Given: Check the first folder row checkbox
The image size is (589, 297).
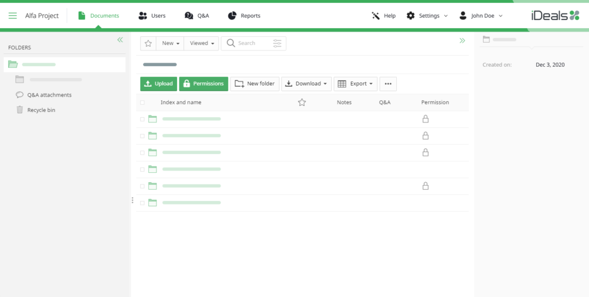Looking at the screenshot, I should [143, 119].
